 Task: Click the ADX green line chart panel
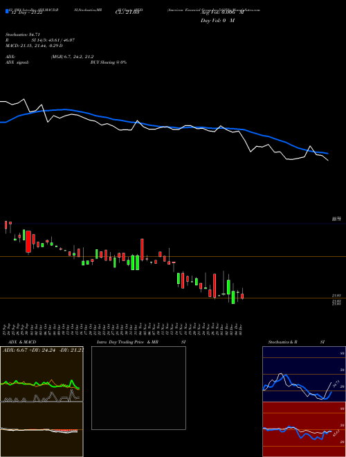tap(42, 374)
